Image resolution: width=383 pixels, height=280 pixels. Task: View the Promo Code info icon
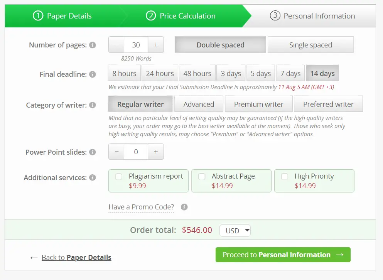tap(184, 207)
